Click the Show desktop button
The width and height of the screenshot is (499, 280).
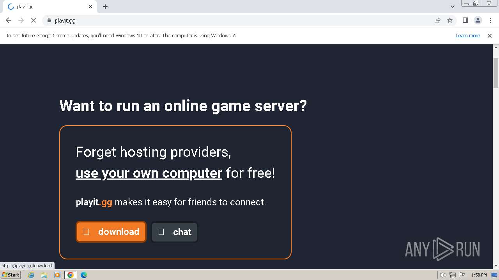[495, 275]
